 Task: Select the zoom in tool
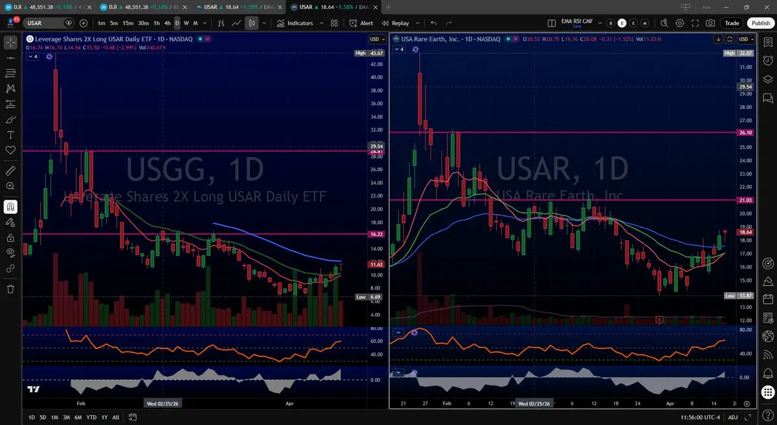(x=10, y=187)
